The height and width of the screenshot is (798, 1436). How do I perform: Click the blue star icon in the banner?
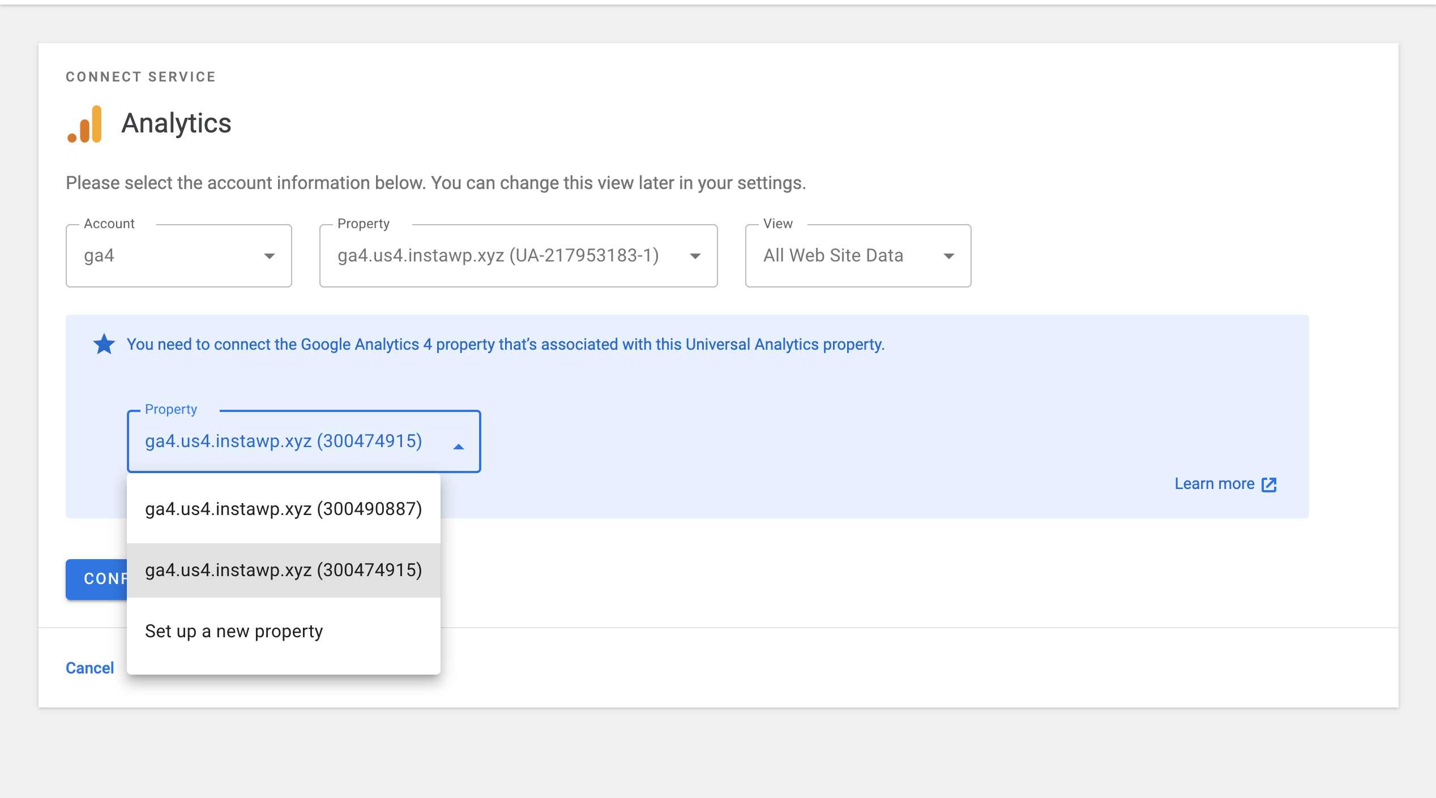coord(104,344)
